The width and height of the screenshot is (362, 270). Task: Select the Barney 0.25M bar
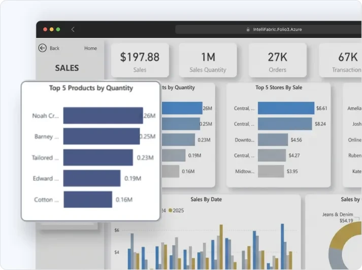tap(102, 136)
